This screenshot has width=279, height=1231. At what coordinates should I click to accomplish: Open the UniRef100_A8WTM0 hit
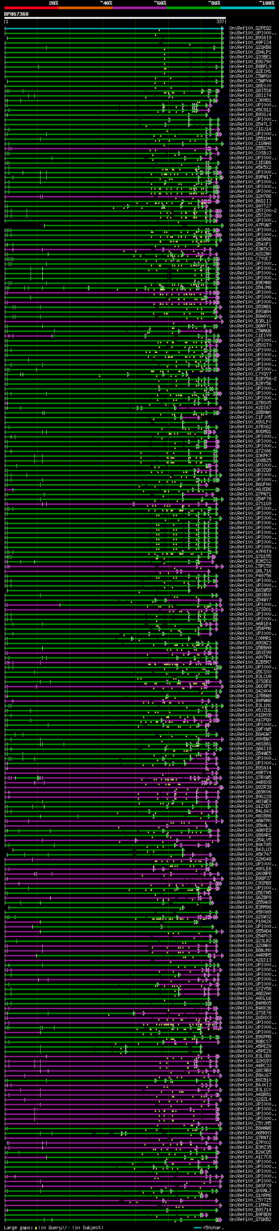coord(250,821)
